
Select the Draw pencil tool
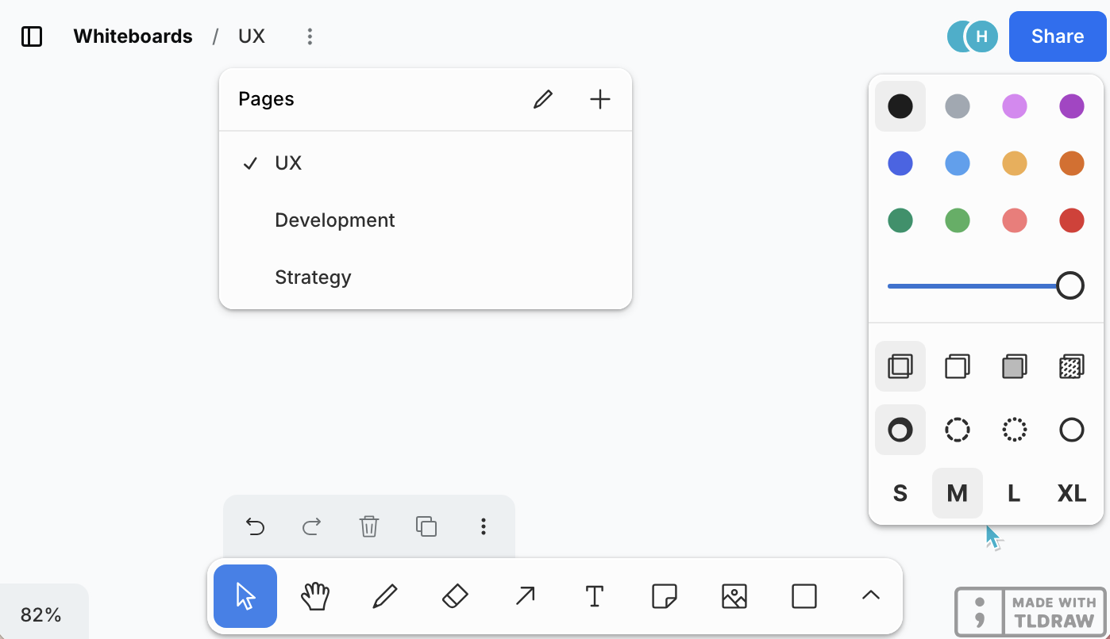click(x=384, y=596)
